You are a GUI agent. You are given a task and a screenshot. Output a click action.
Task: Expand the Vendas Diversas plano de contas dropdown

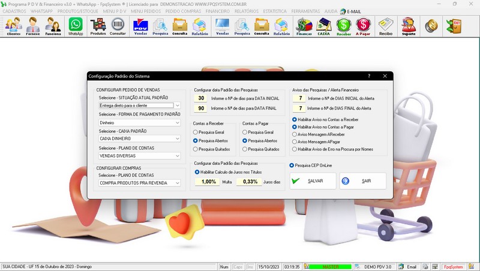[x=177, y=156]
